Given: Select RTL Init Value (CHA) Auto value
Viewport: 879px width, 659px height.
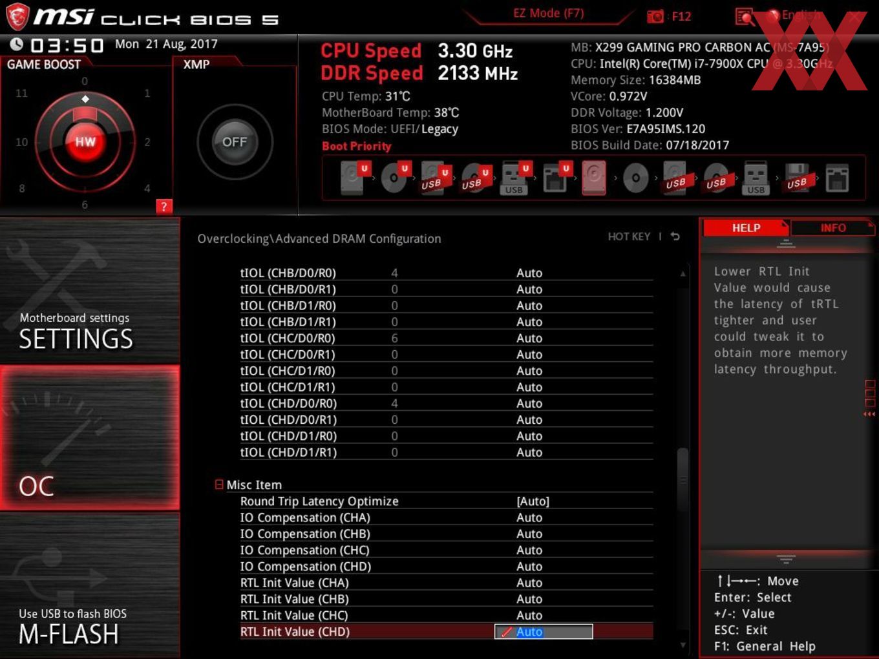Looking at the screenshot, I should pyautogui.click(x=529, y=583).
